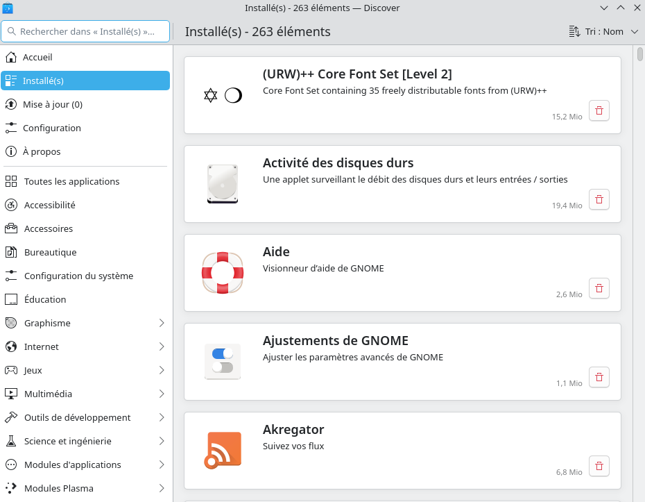Select Mise à jour (0) in sidebar
The image size is (645, 502).
pos(53,104)
